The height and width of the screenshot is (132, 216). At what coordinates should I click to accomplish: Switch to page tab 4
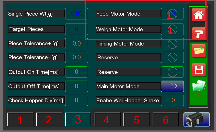(107, 120)
